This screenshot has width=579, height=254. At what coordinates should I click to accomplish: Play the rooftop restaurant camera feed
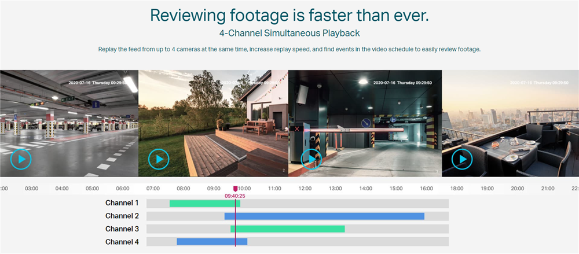(462, 159)
